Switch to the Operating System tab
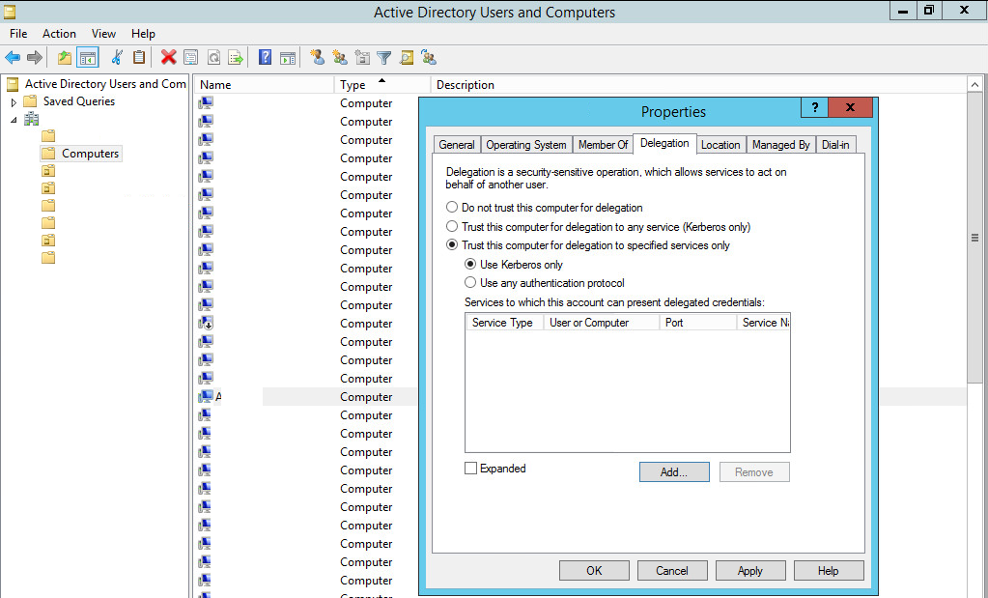988x598 pixels. pos(525,145)
